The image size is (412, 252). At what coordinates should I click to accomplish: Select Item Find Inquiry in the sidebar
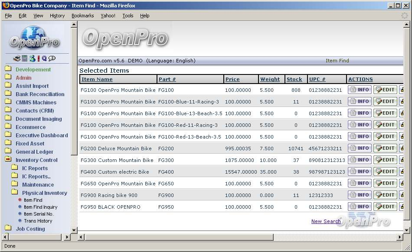click(40, 207)
